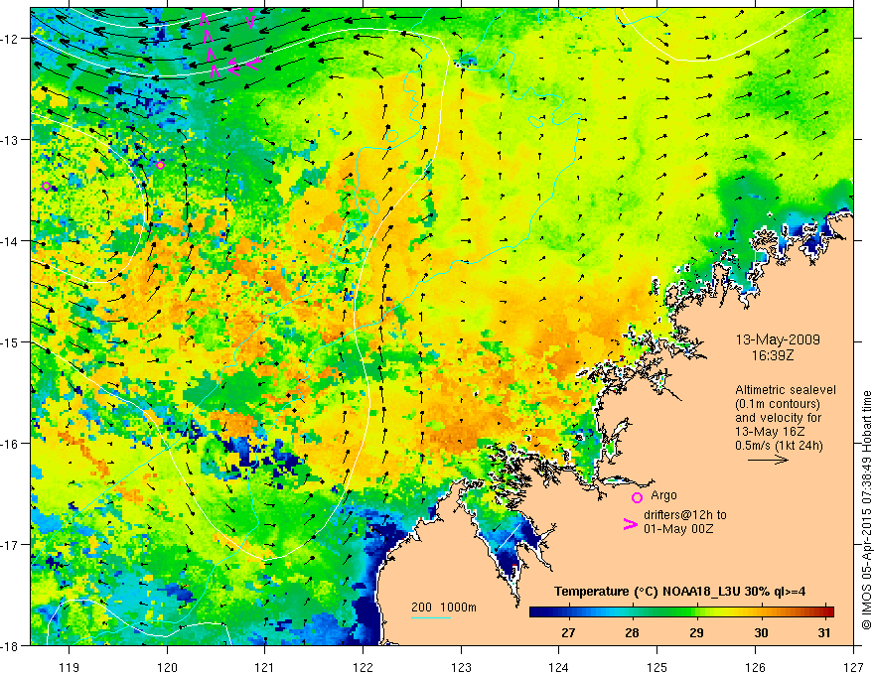Click the temperature color bar

681,611
